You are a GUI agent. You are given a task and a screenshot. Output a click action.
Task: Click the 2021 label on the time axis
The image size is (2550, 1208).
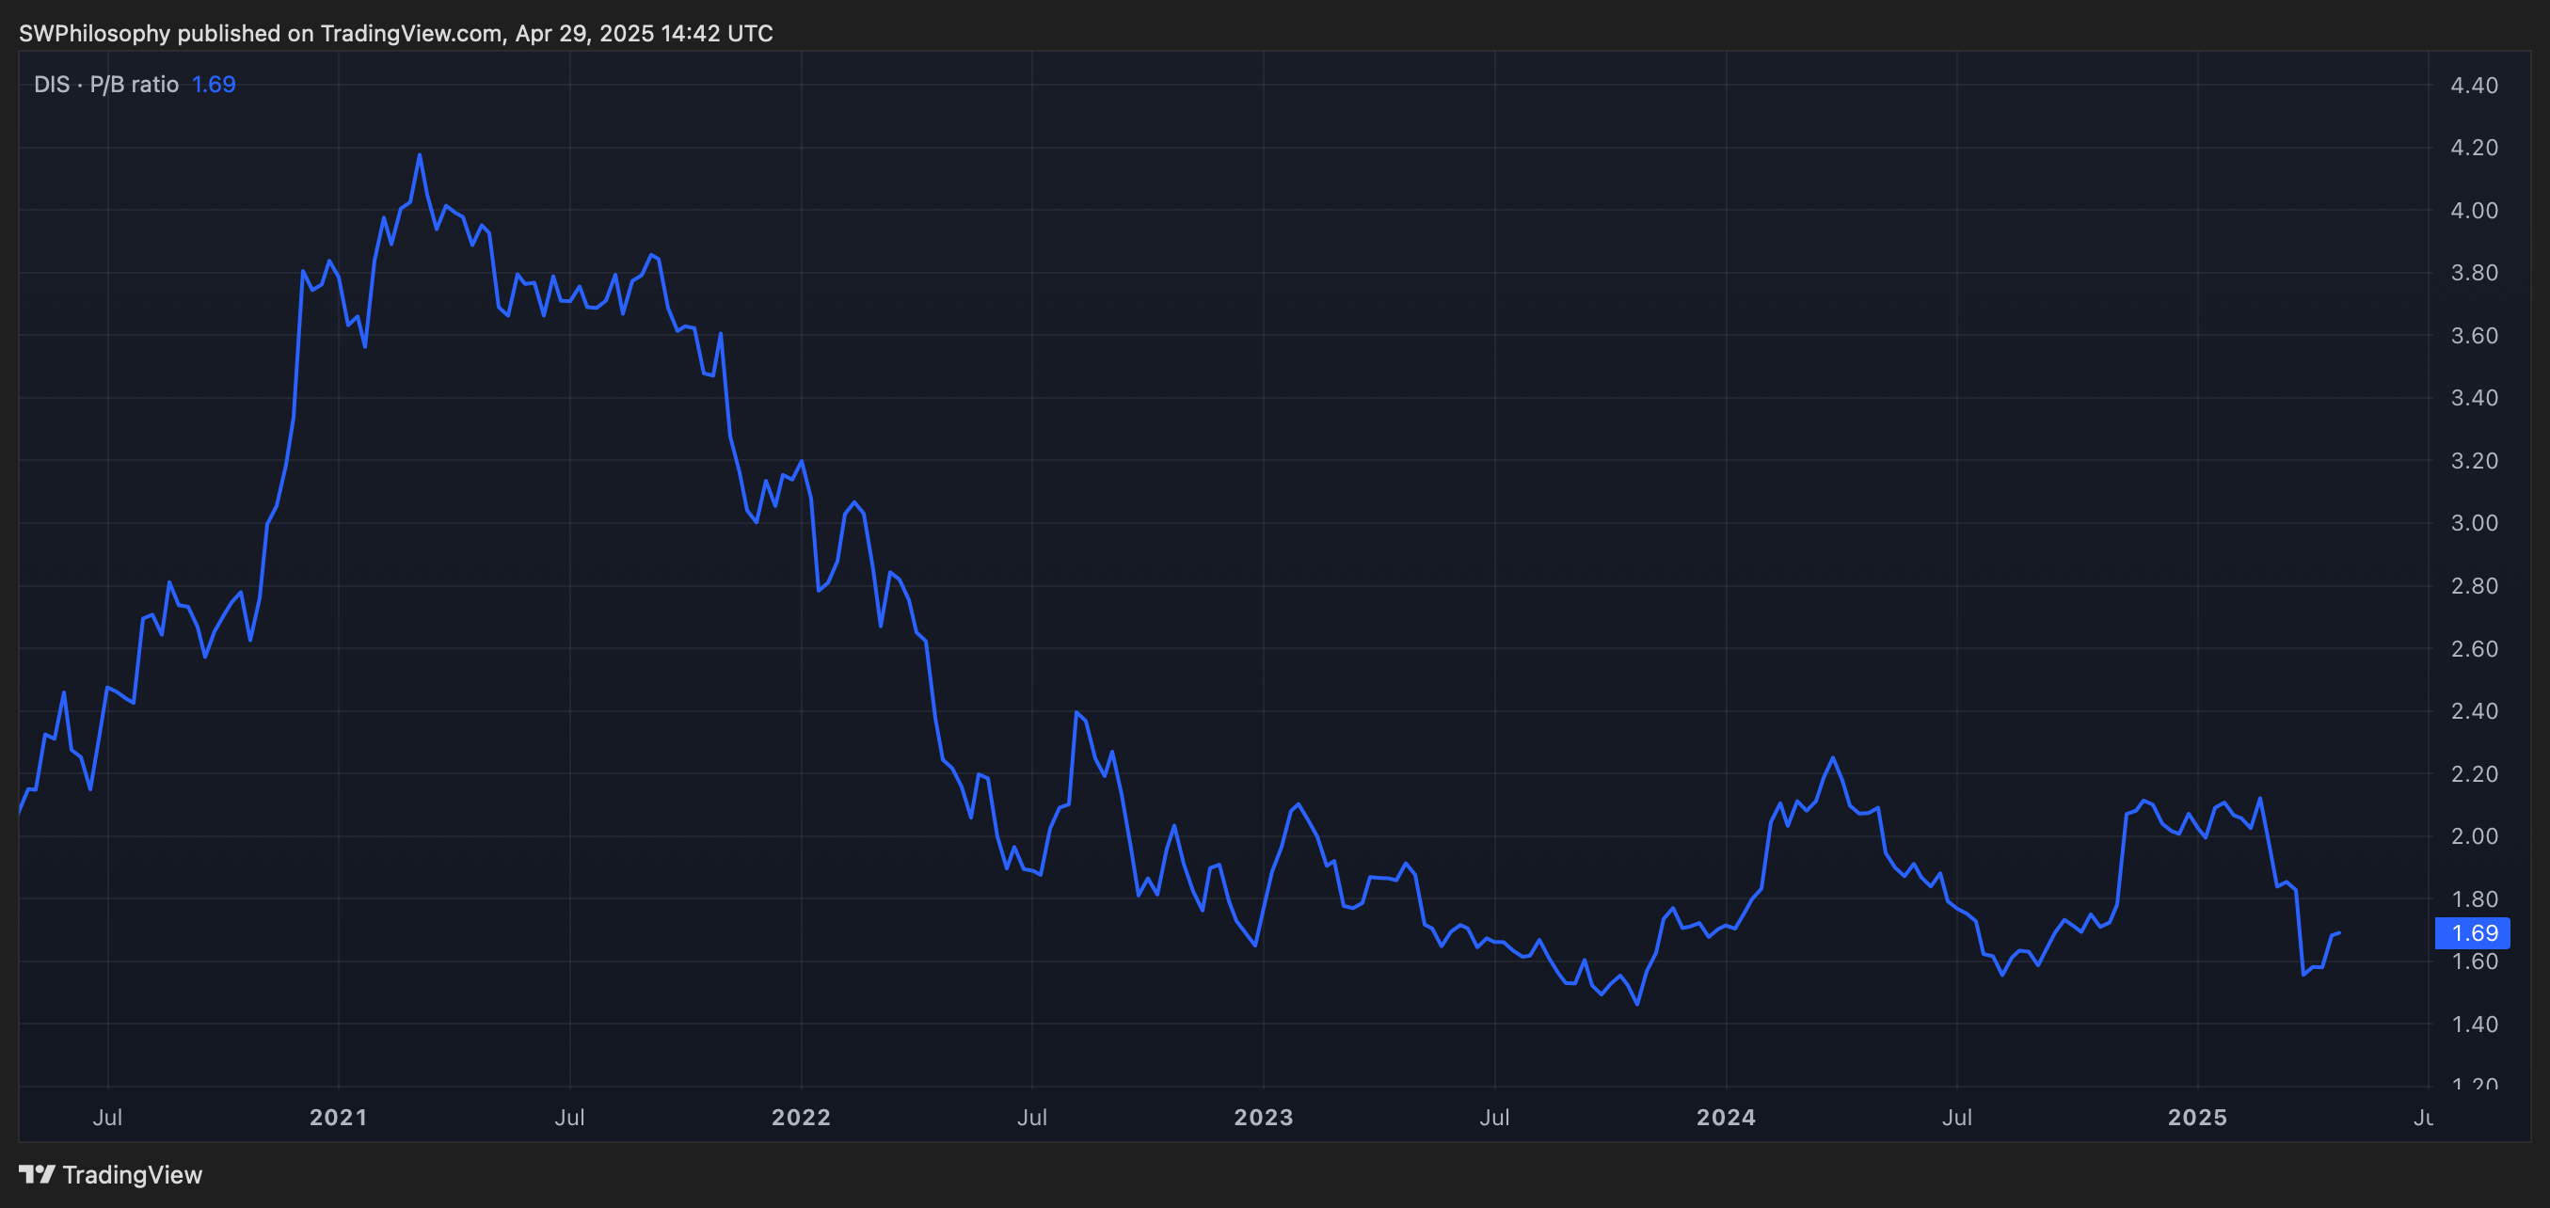(x=339, y=1117)
